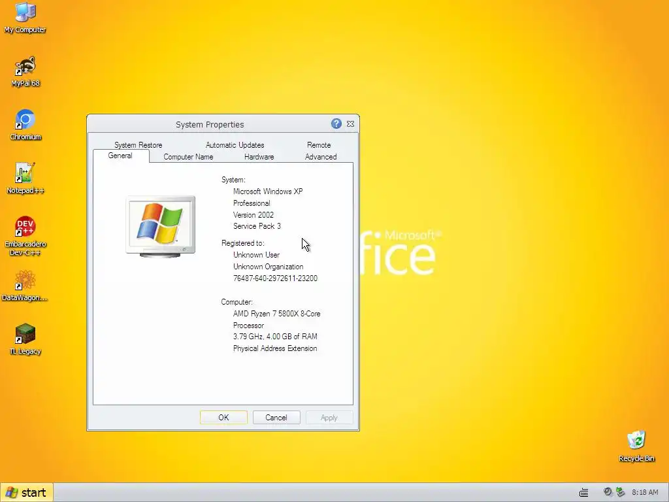Click the 'Version 2002' text
The height and width of the screenshot is (502, 669).
pos(253,214)
